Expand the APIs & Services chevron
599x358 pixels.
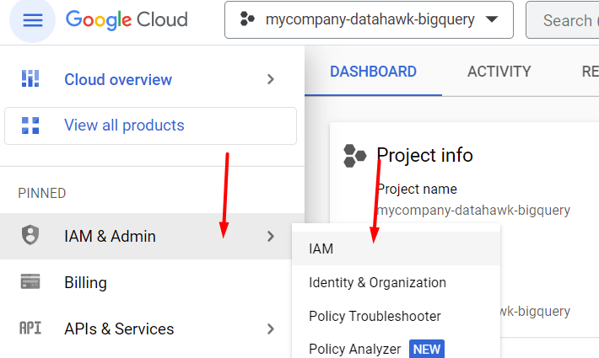271,329
